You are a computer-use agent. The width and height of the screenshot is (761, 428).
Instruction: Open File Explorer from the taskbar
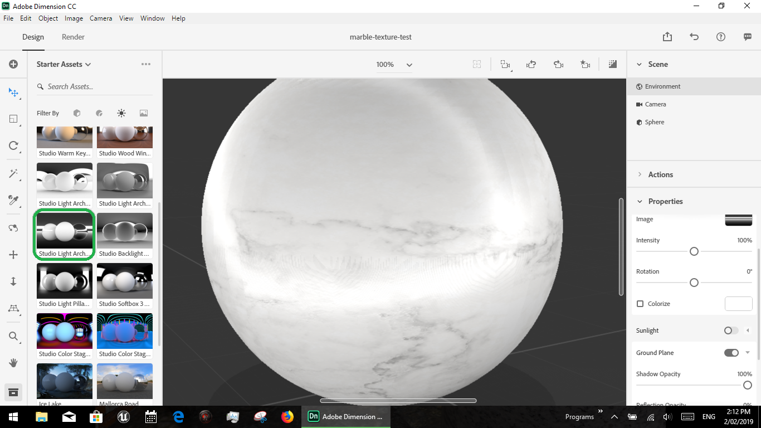click(x=42, y=416)
